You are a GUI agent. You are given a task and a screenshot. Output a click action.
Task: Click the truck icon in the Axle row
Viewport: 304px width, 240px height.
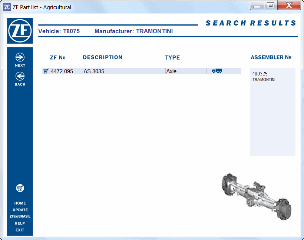coord(217,71)
